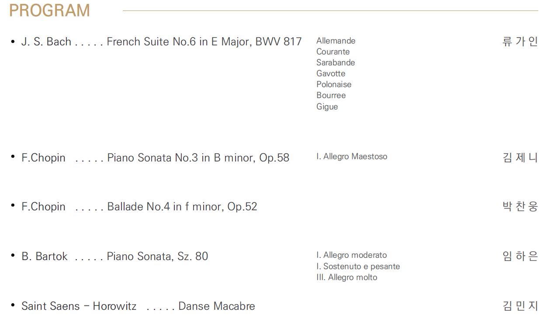Viewport: 551px width, 319px height.
Task: Click the Allemande movement
Action: click(336, 41)
